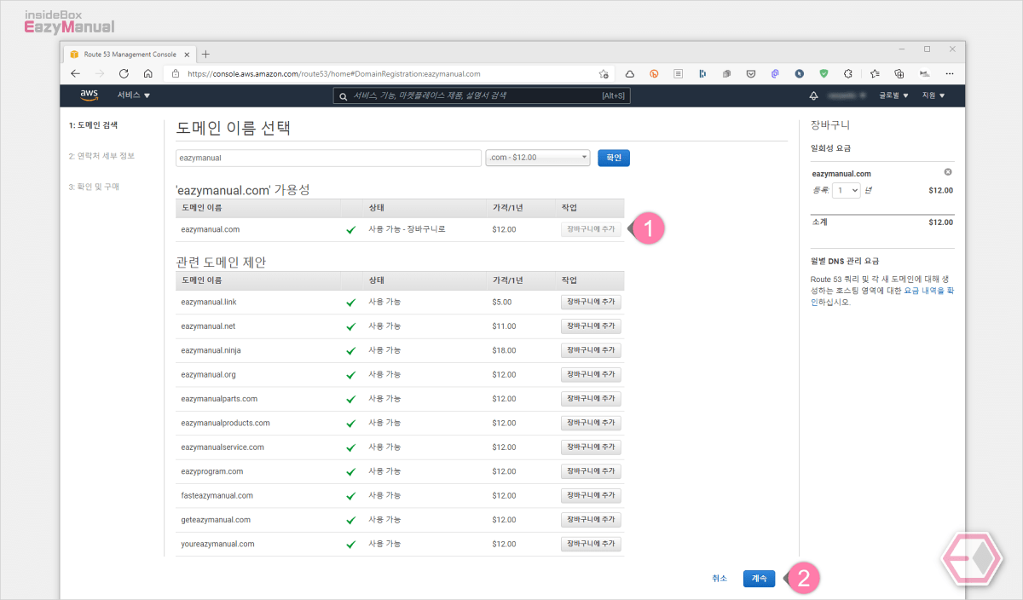Click the $5.00 price for eazymanual.link
Screen dimensions: 1023x600
(x=502, y=302)
